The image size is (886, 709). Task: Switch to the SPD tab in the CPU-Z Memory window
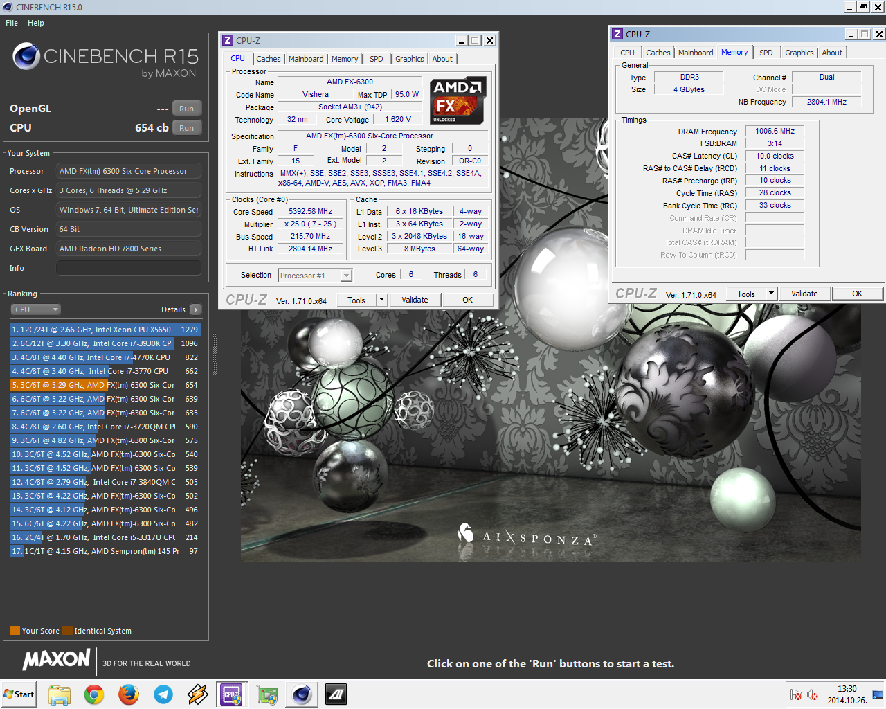tap(766, 53)
